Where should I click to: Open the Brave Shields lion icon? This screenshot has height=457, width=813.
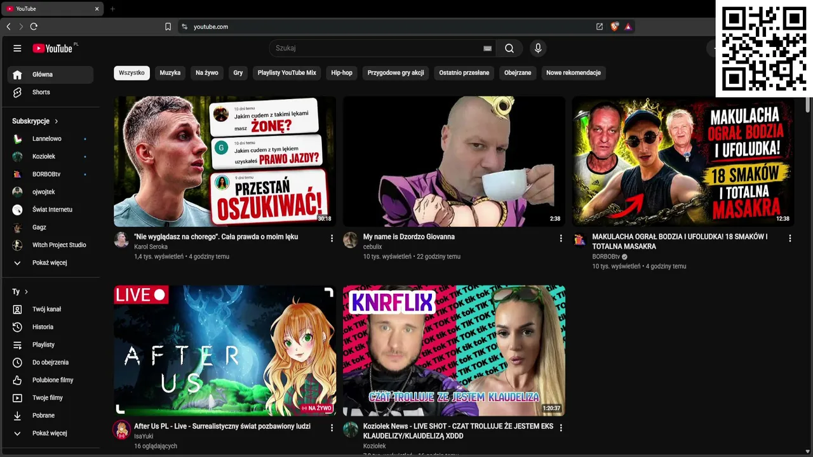[614, 27]
